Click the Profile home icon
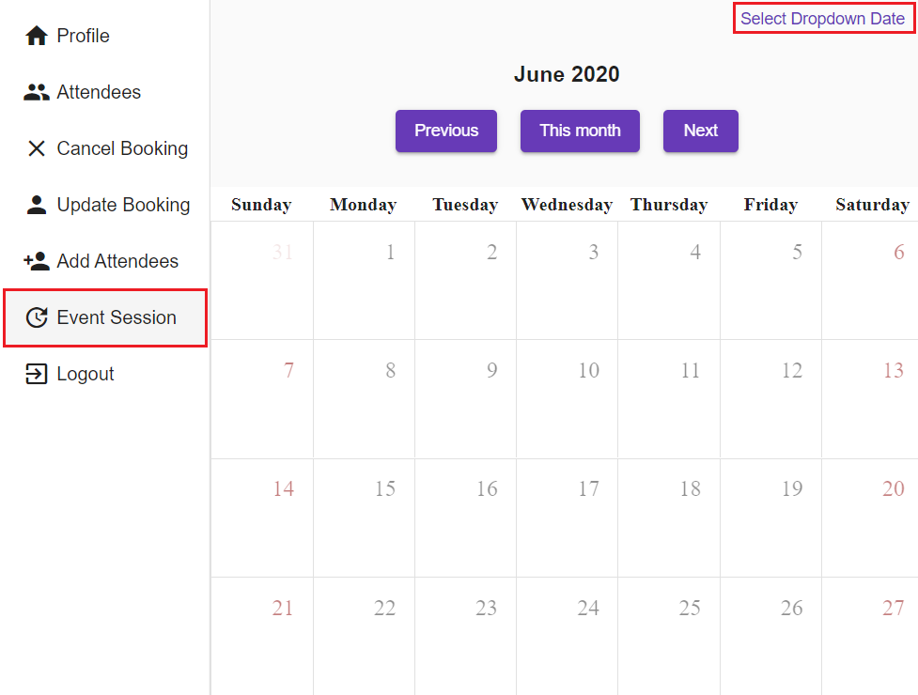The width and height of the screenshot is (918, 695). [x=37, y=36]
